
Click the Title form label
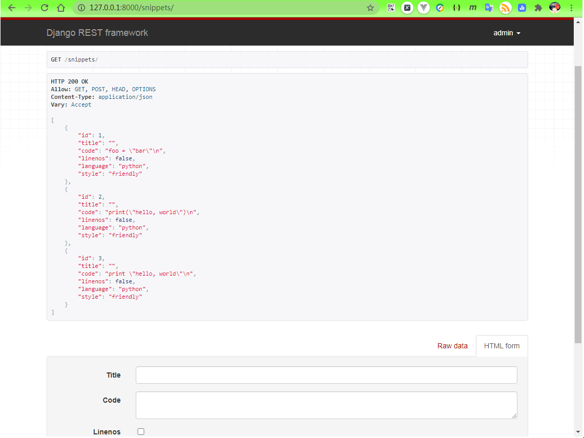coord(114,375)
